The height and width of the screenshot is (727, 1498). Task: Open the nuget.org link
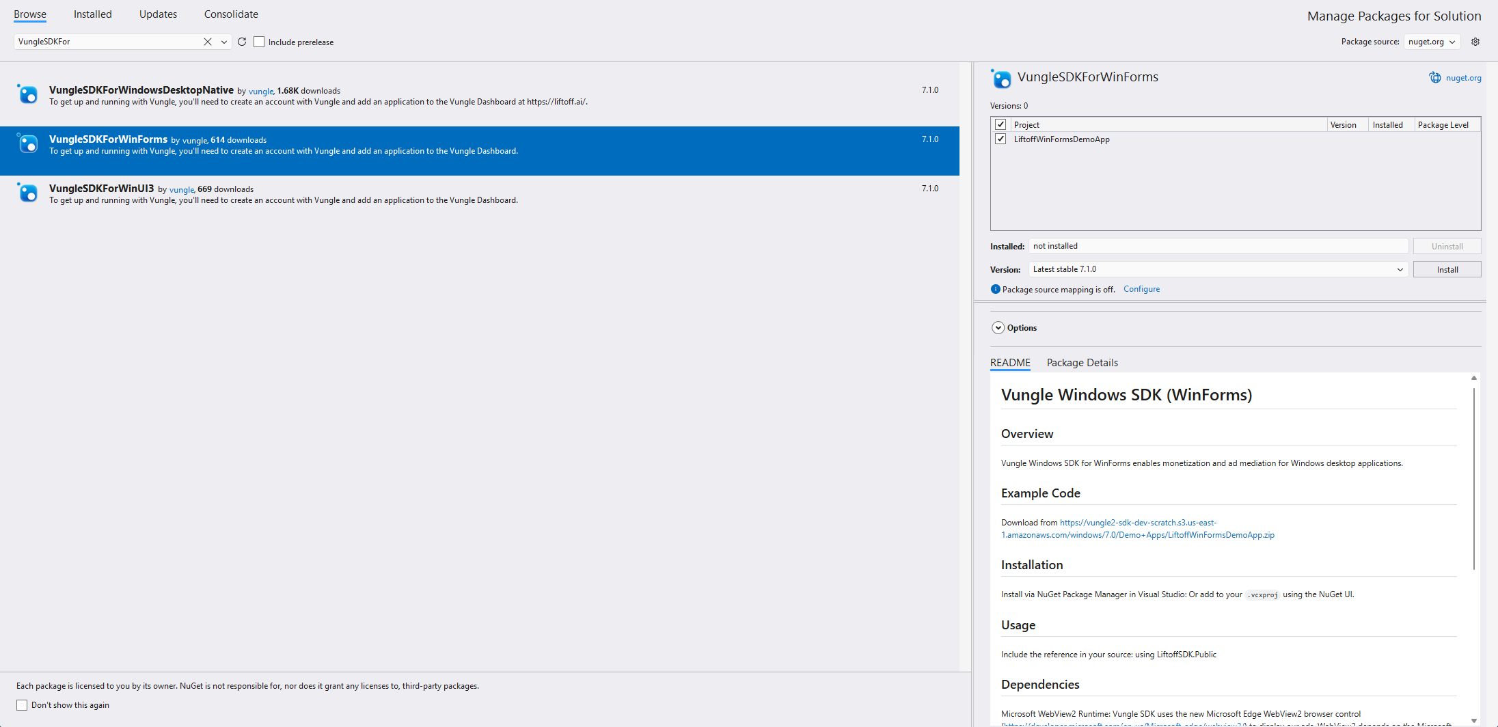point(1464,78)
